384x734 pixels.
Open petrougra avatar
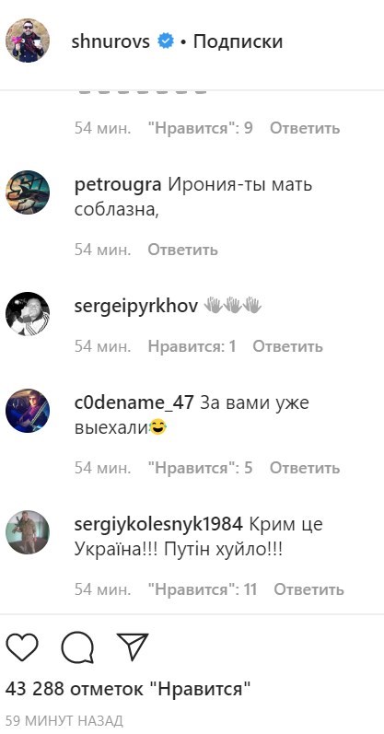pyautogui.click(x=27, y=192)
